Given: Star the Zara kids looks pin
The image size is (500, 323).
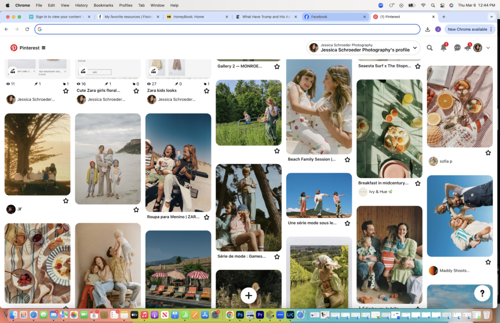Looking at the screenshot, I should coord(207,91).
